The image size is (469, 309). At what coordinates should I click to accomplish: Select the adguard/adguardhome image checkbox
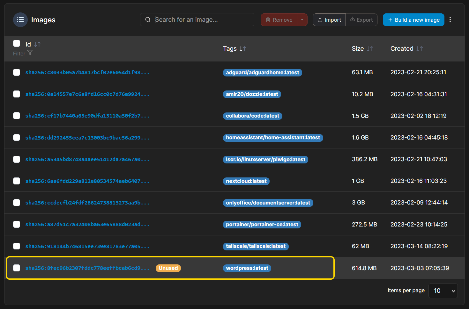(x=17, y=72)
